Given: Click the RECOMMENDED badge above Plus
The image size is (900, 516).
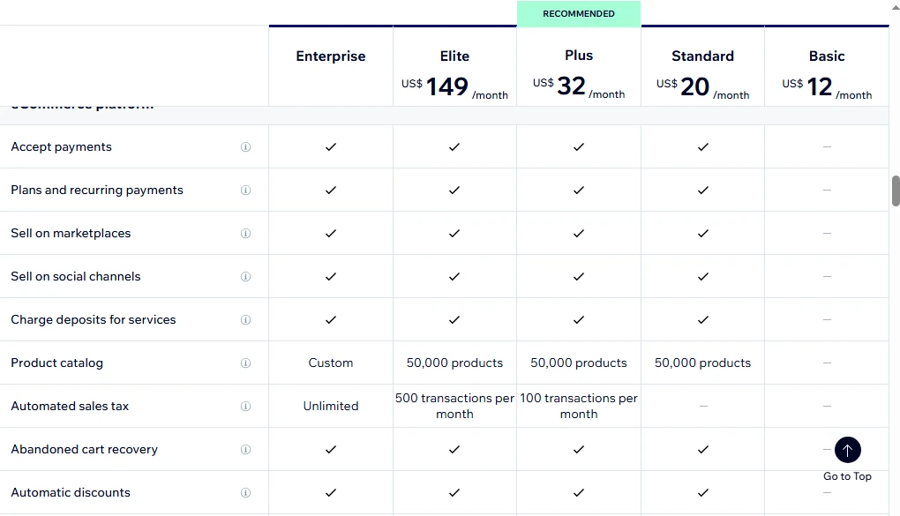Looking at the screenshot, I should 579,14.
